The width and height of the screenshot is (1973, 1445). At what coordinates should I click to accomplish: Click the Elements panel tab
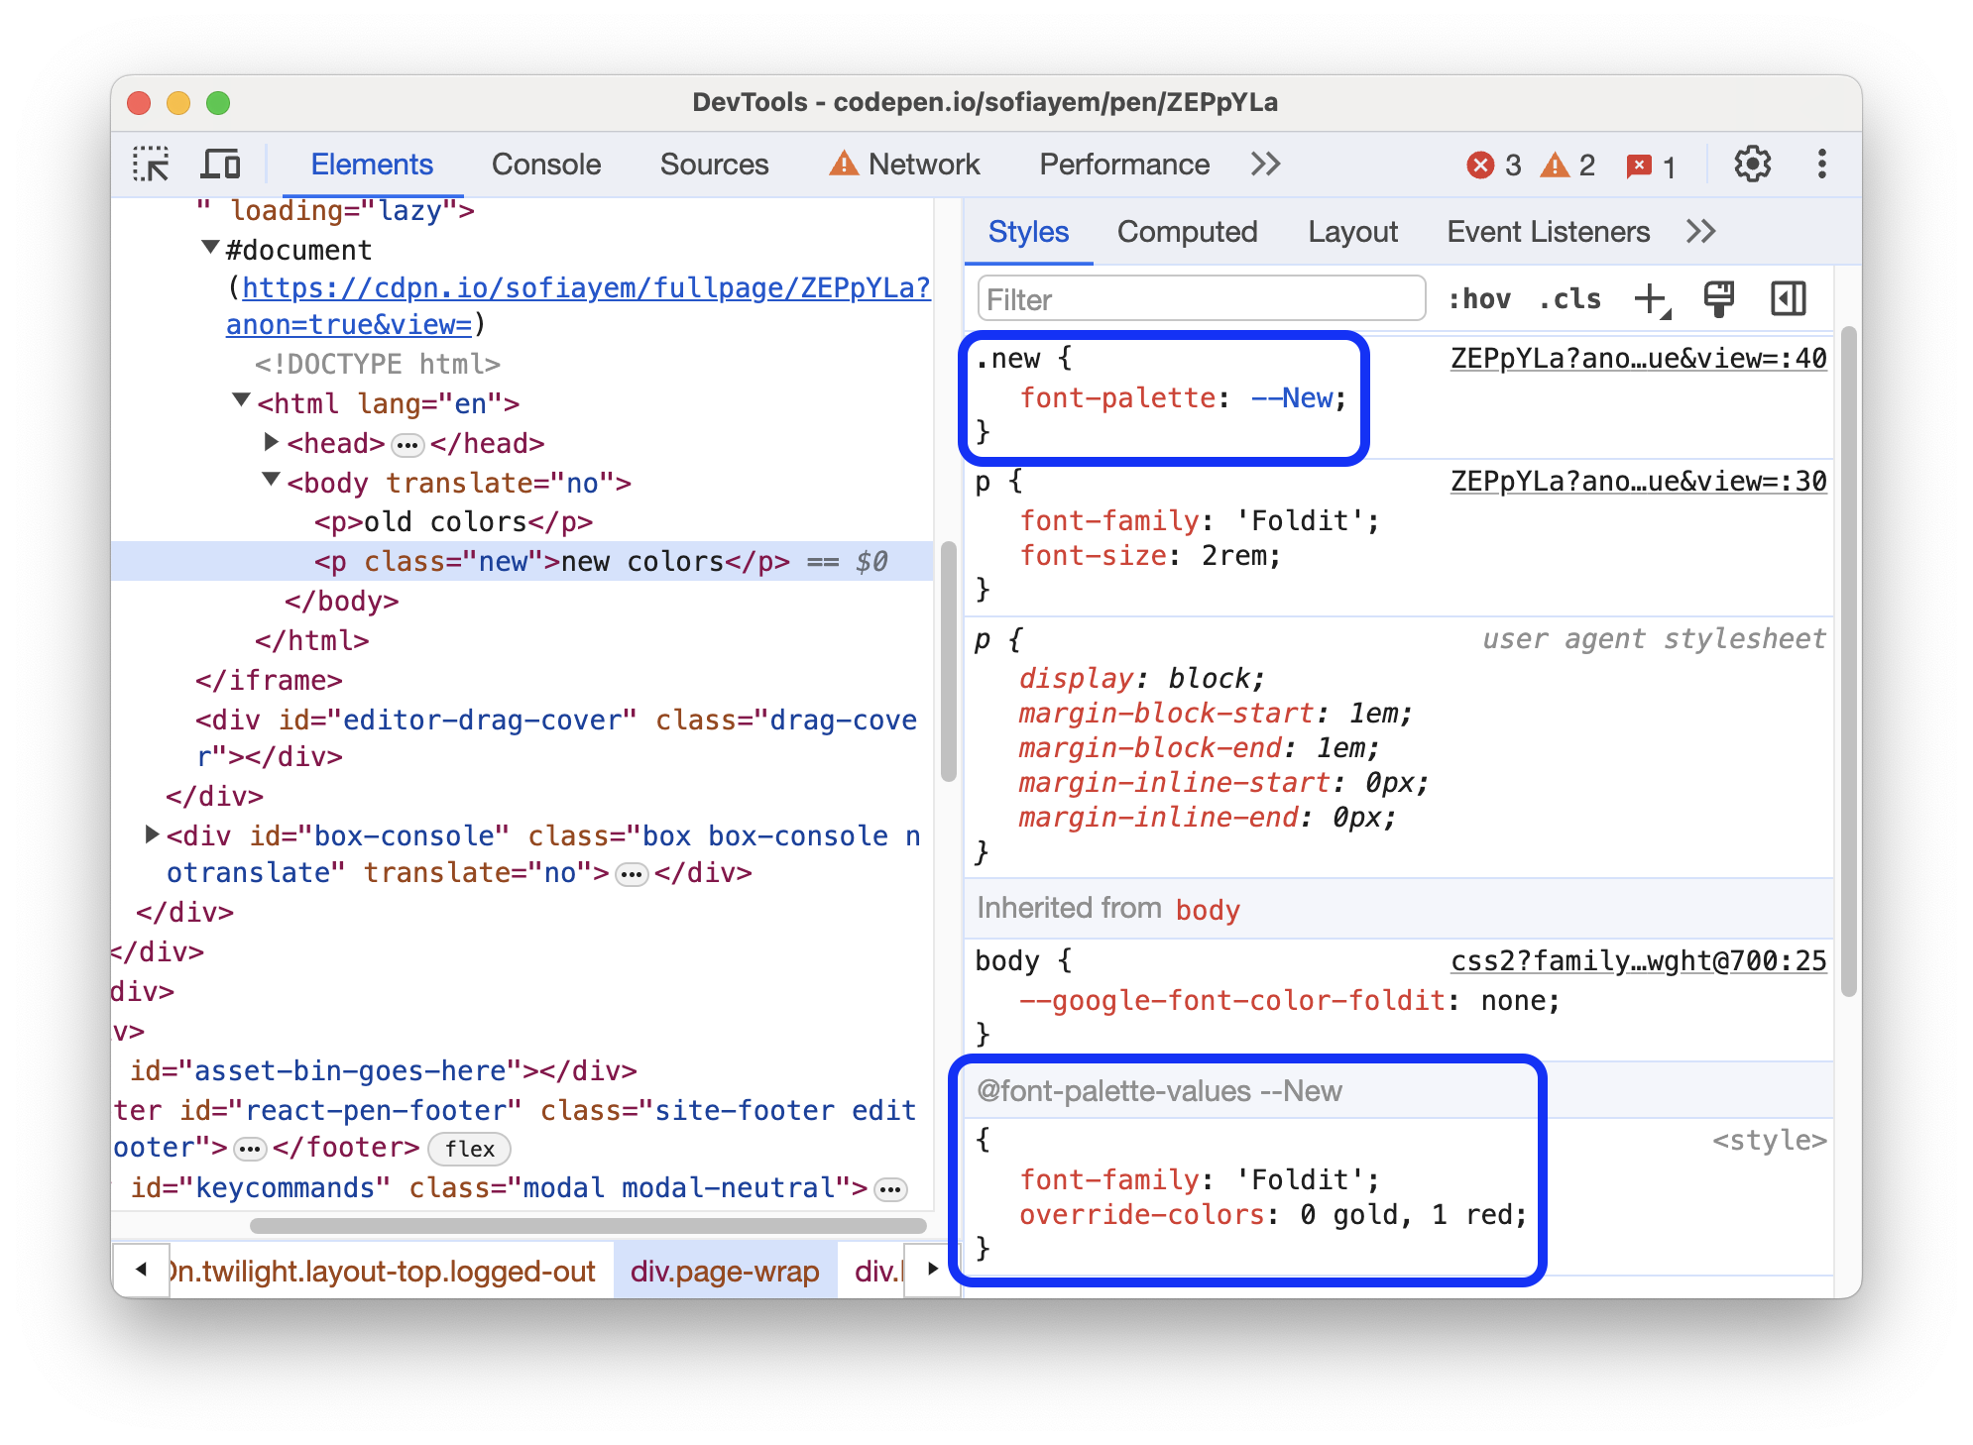coord(372,164)
